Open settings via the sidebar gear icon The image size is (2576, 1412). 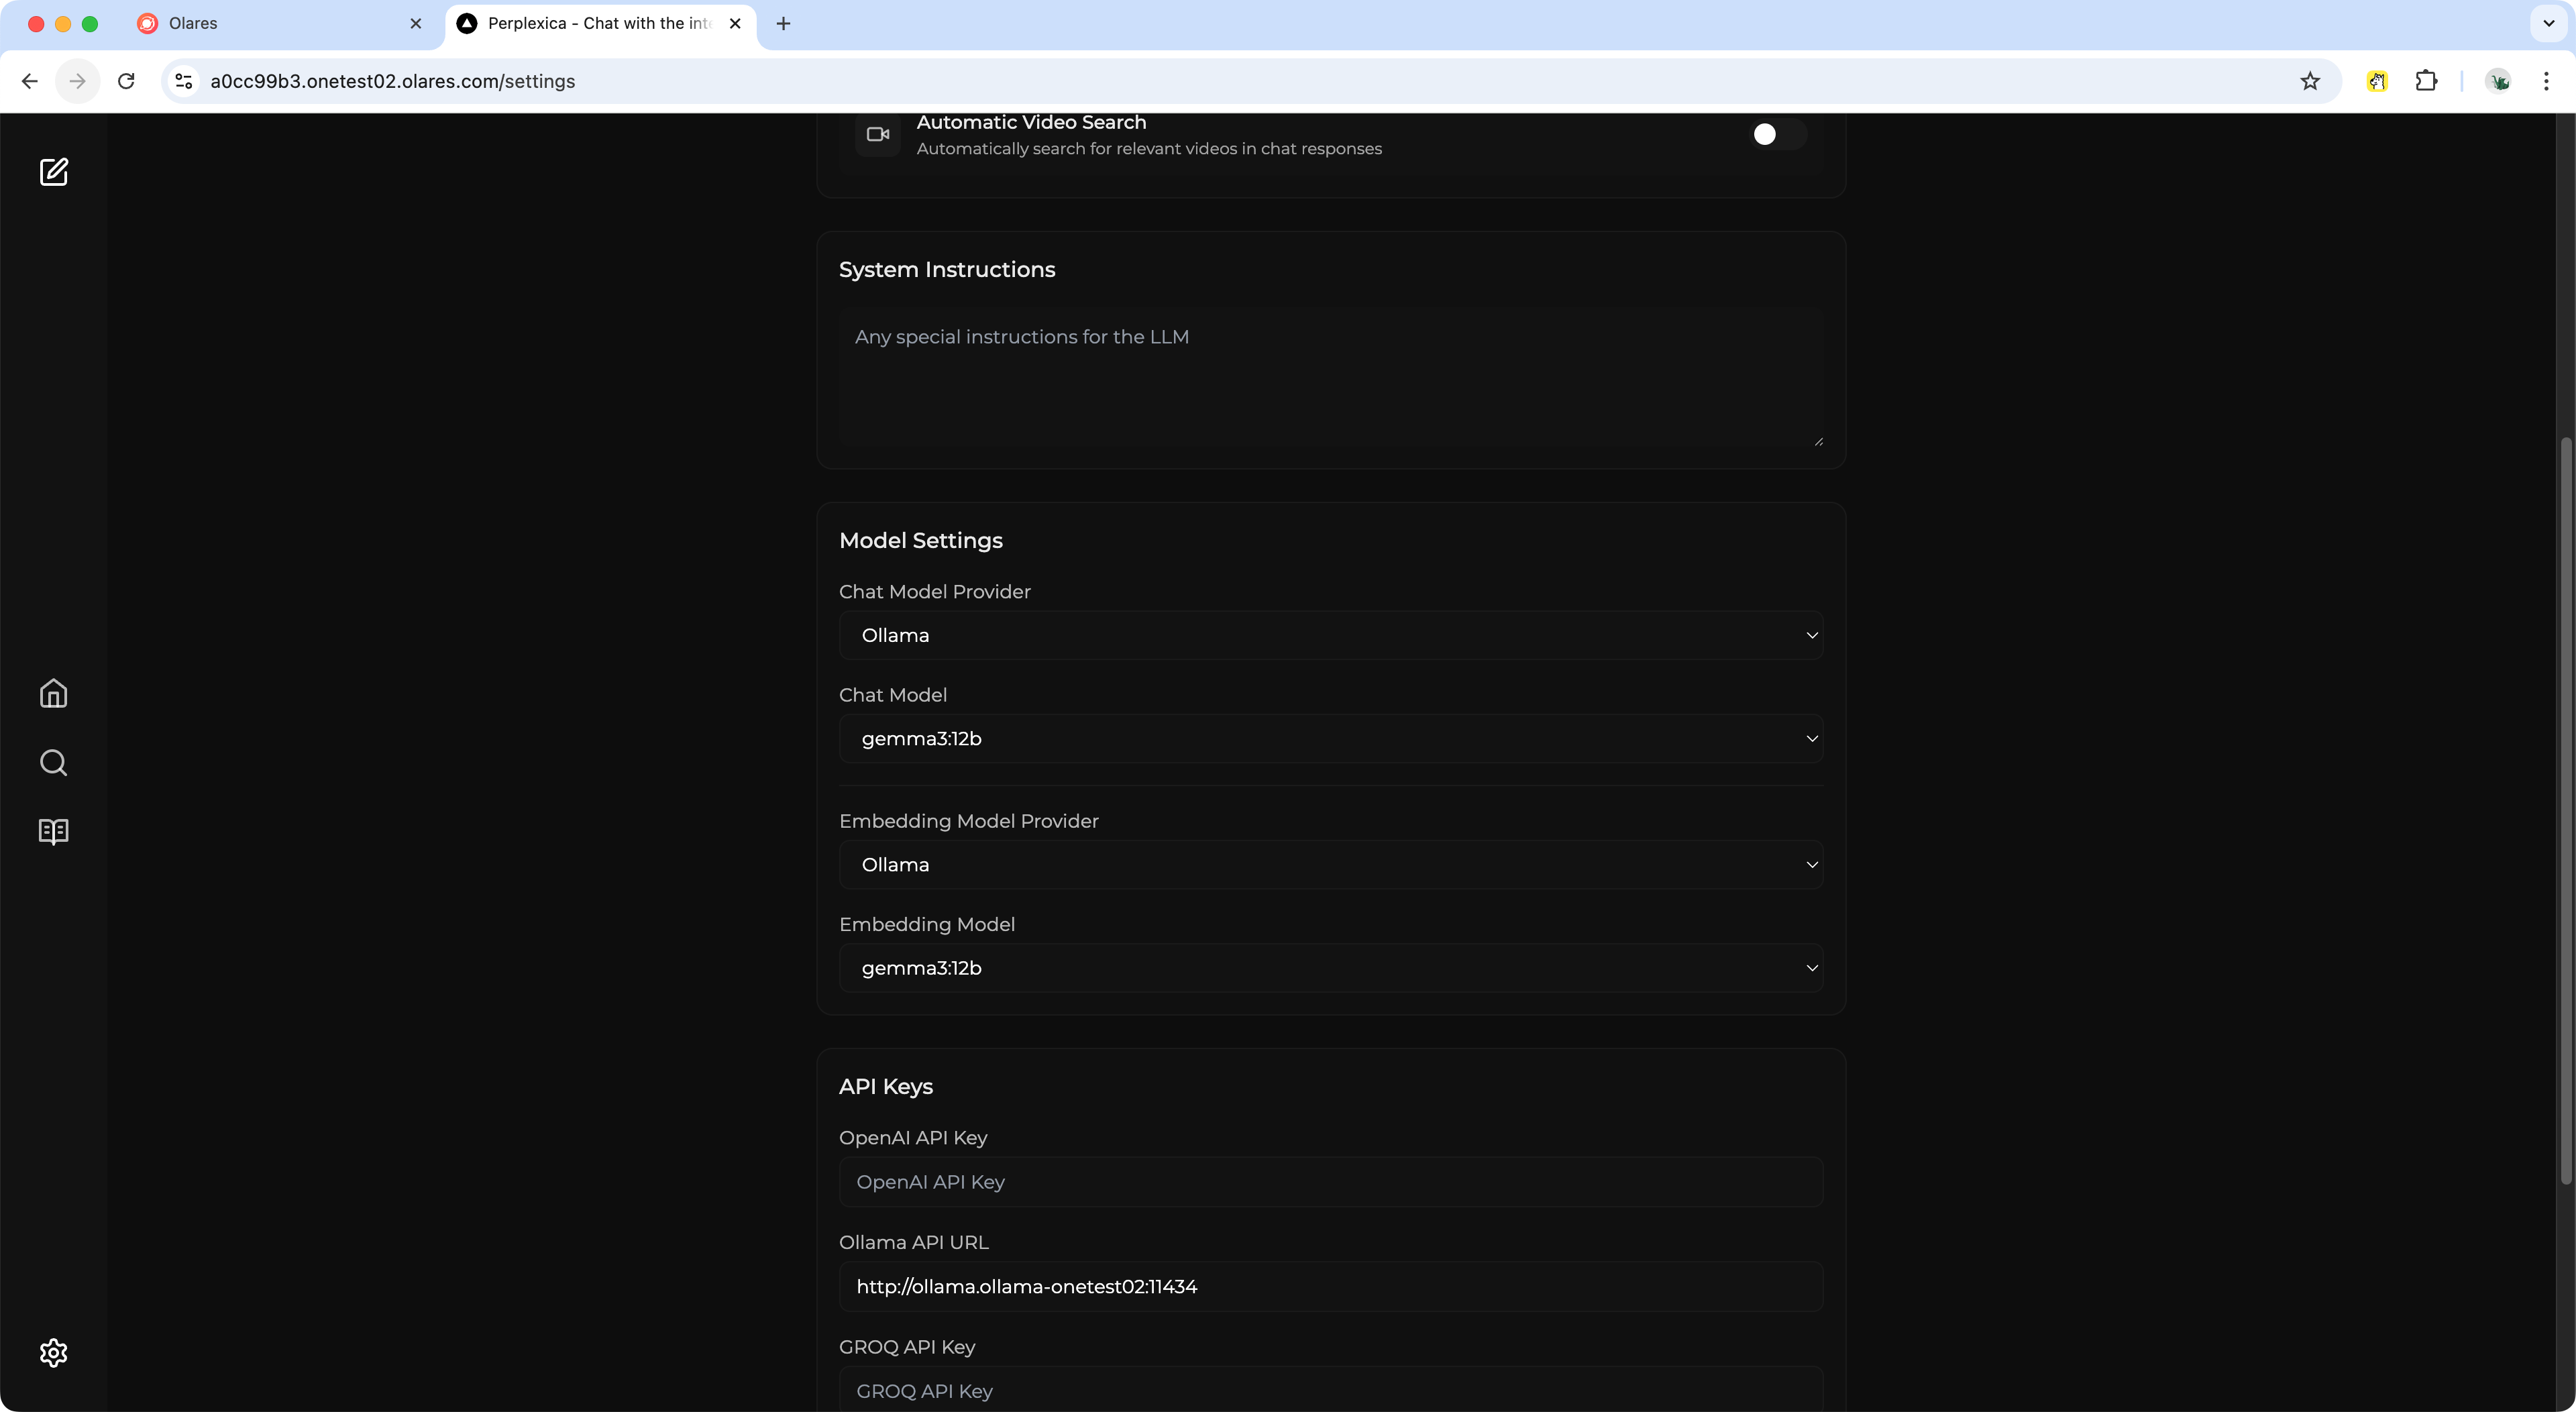53,1352
